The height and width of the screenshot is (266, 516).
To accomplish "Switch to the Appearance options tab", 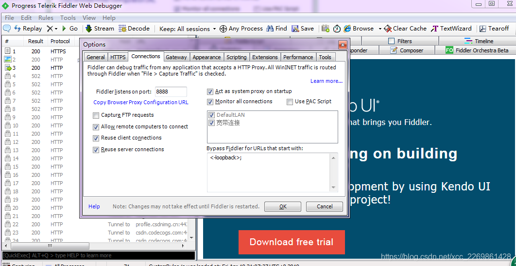I will point(206,57).
